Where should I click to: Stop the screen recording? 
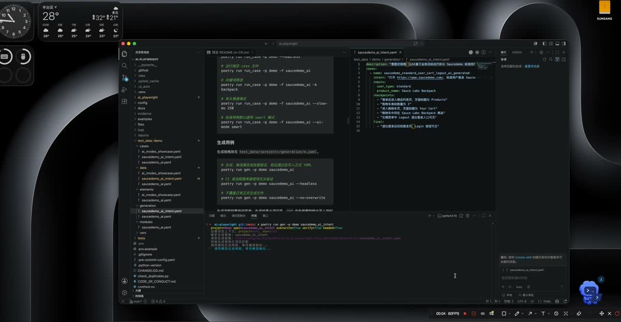coord(465,314)
